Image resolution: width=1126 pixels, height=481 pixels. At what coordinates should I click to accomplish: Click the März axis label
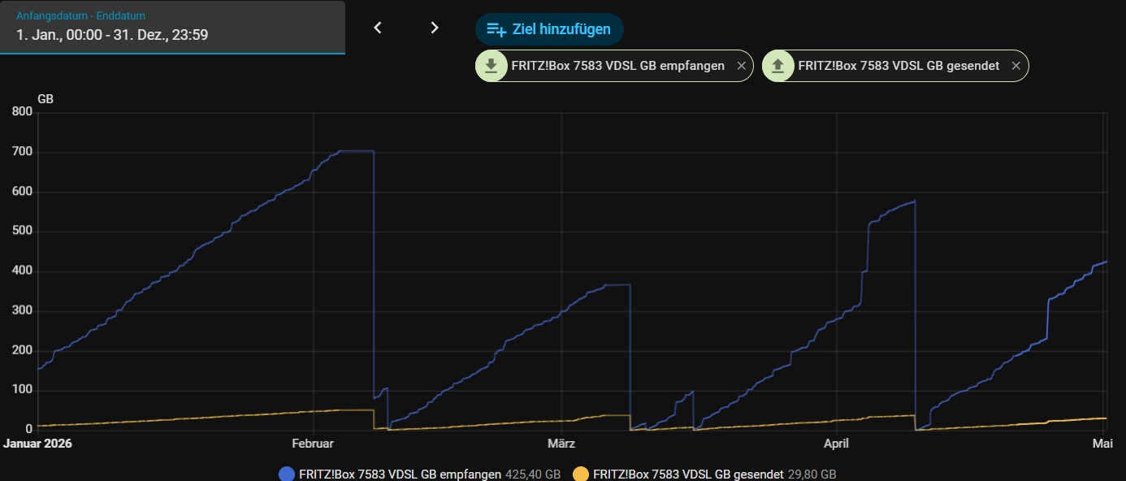(561, 444)
